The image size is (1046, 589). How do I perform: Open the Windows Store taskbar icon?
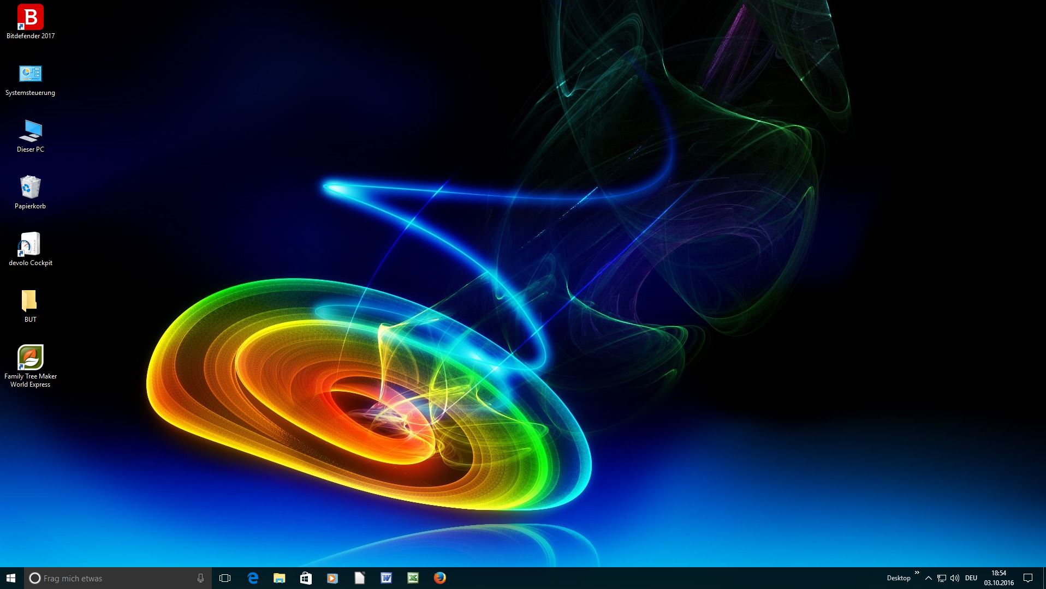(x=306, y=578)
